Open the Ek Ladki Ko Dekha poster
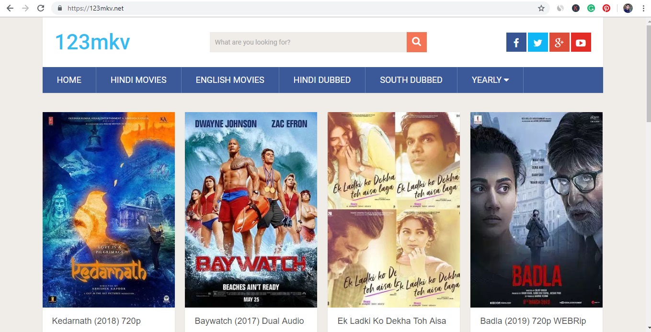Image resolution: width=651 pixels, height=332 pixels. [394, 210]
